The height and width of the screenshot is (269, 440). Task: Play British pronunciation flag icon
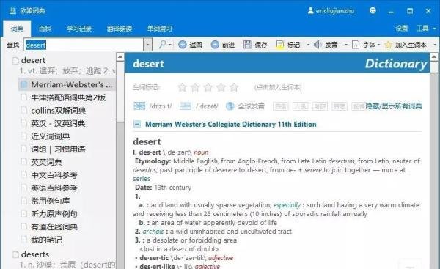(139, 106)
